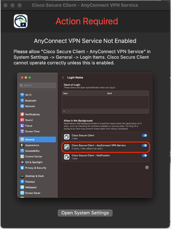Select Wi-Fi icon in sidebar
This screenshot has width=171, height=229.
point(22,95)
